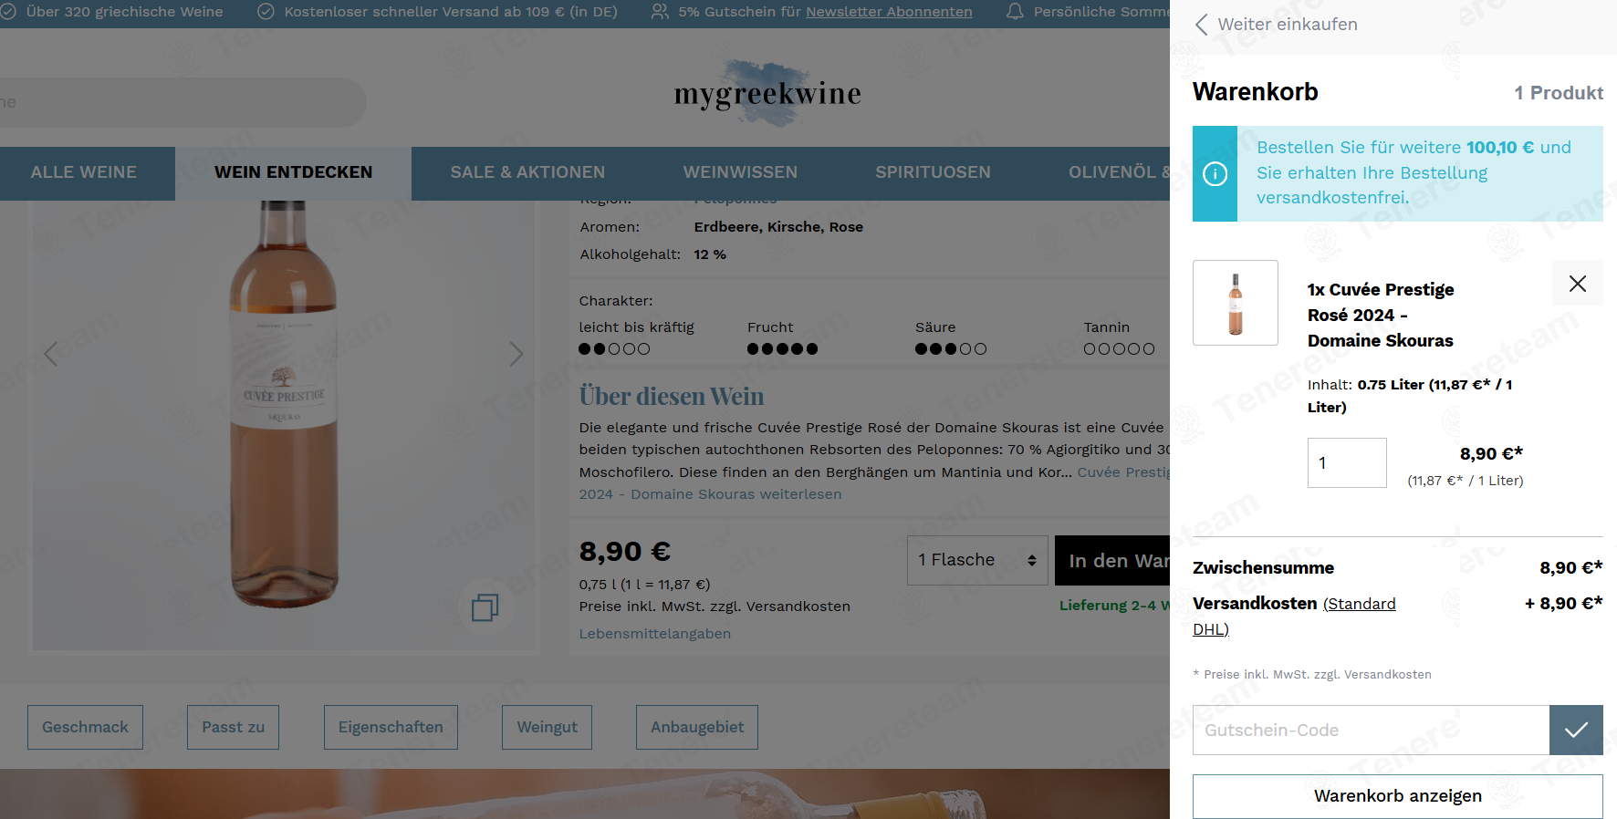Click the checkmark icon beside Kostenloser schneller Versand

pos(266,12)
